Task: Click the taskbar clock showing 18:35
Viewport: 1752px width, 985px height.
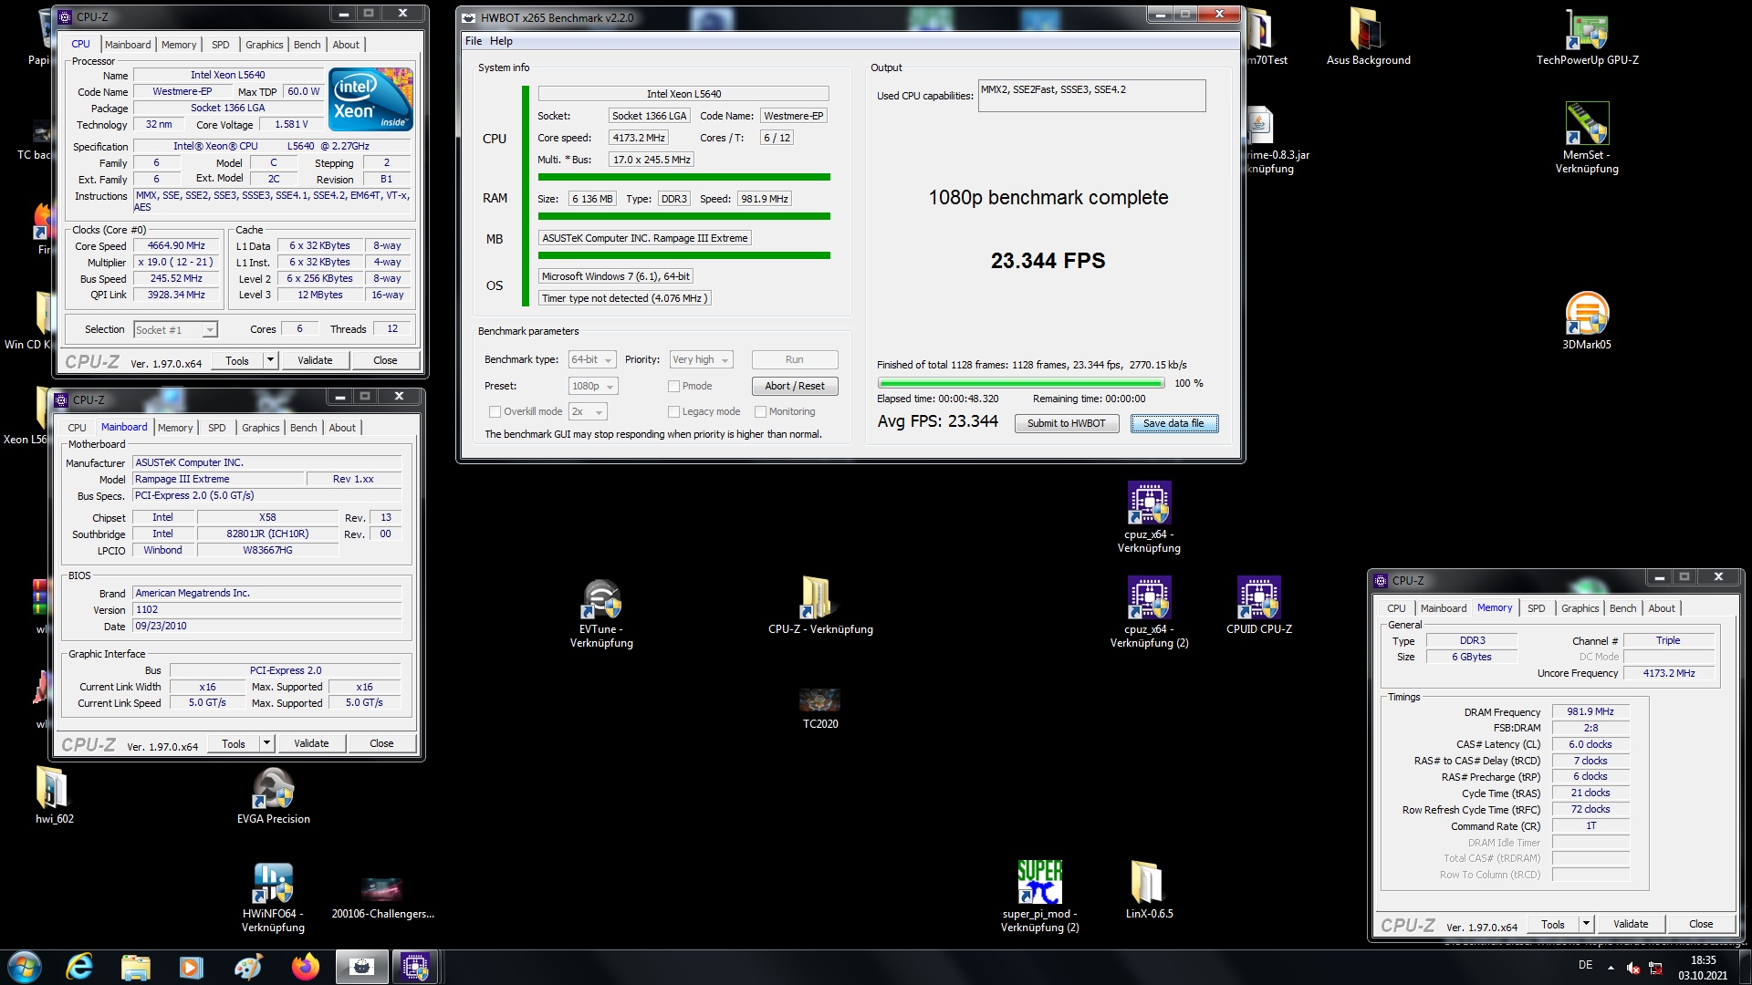Action: tap(1703, 967)
